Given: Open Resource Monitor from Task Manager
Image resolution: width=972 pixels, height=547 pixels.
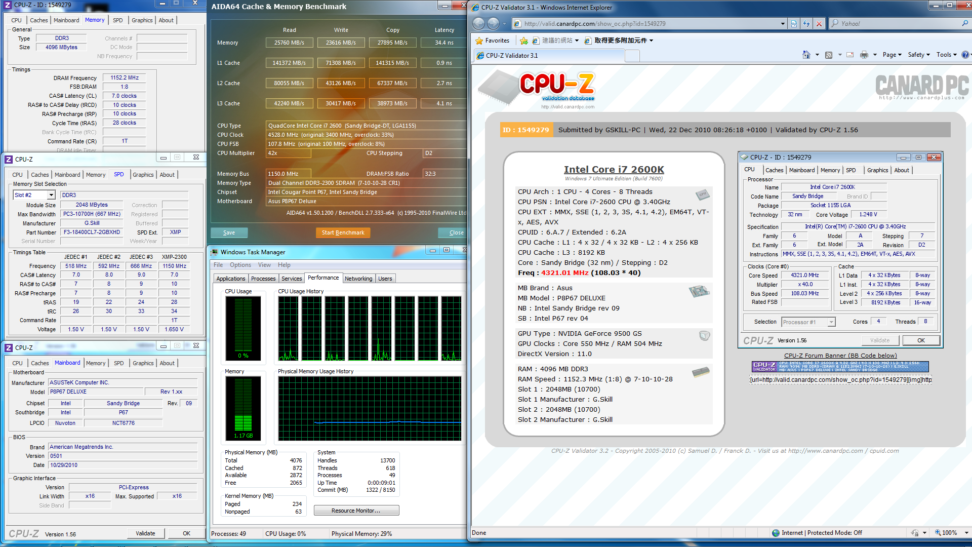Looking at the screenshot, I should 356,511.
